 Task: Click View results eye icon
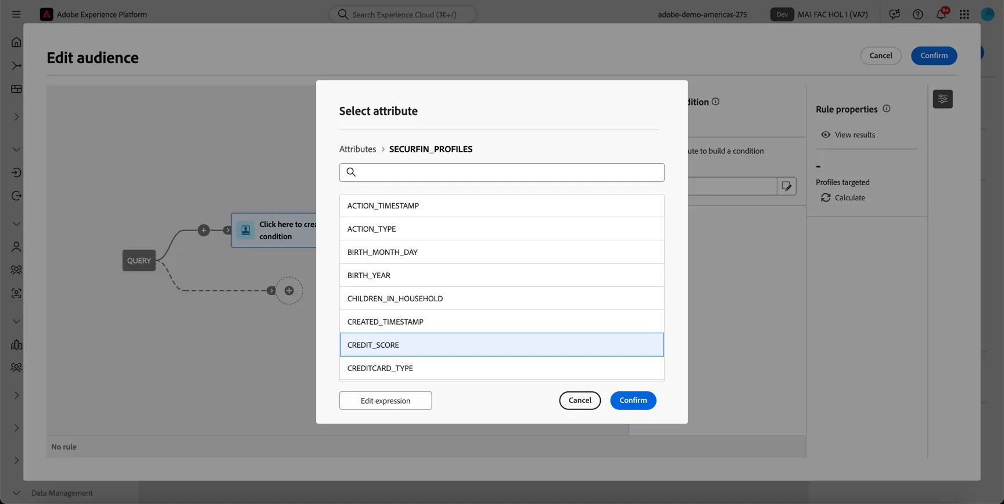(x=826, y=135)
